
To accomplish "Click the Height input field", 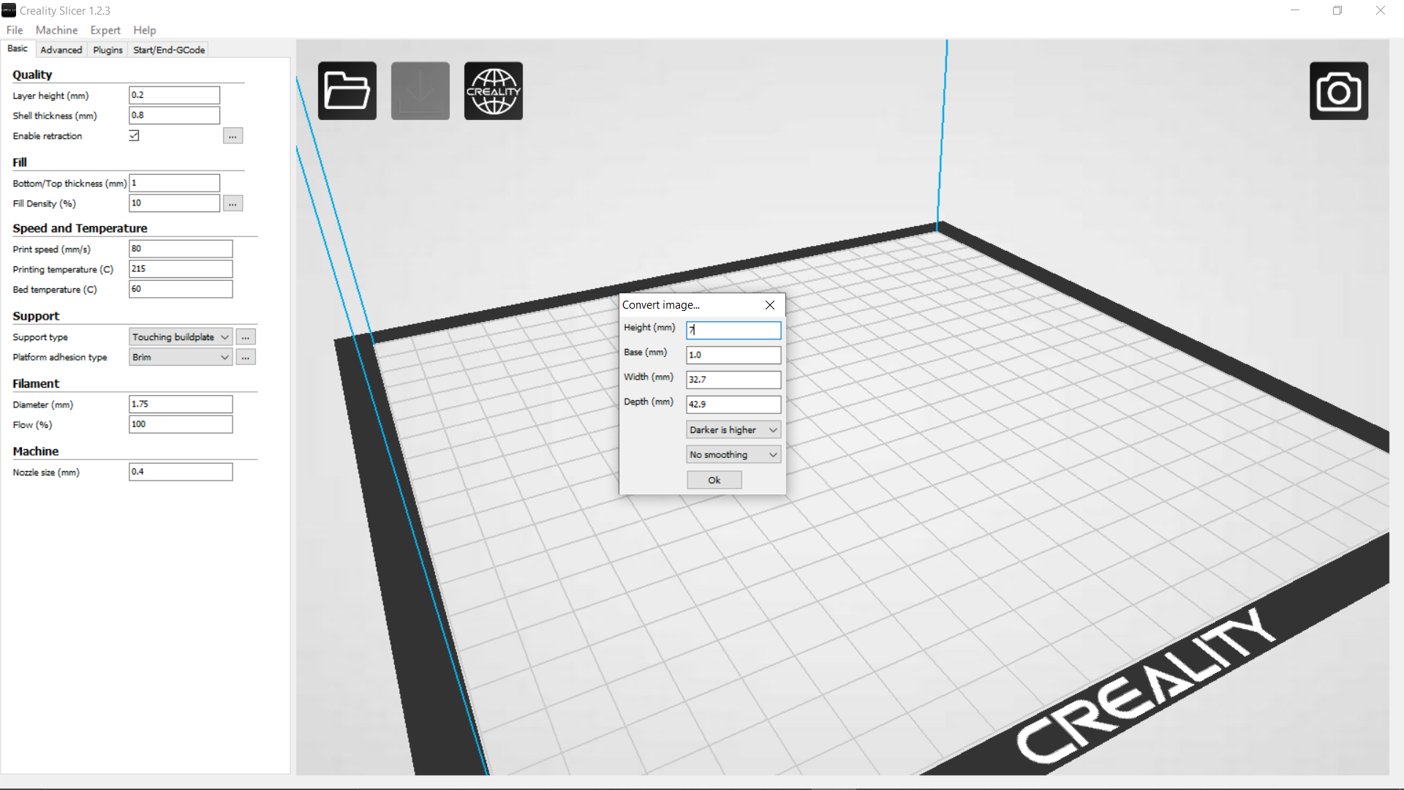I will [733, 328].
